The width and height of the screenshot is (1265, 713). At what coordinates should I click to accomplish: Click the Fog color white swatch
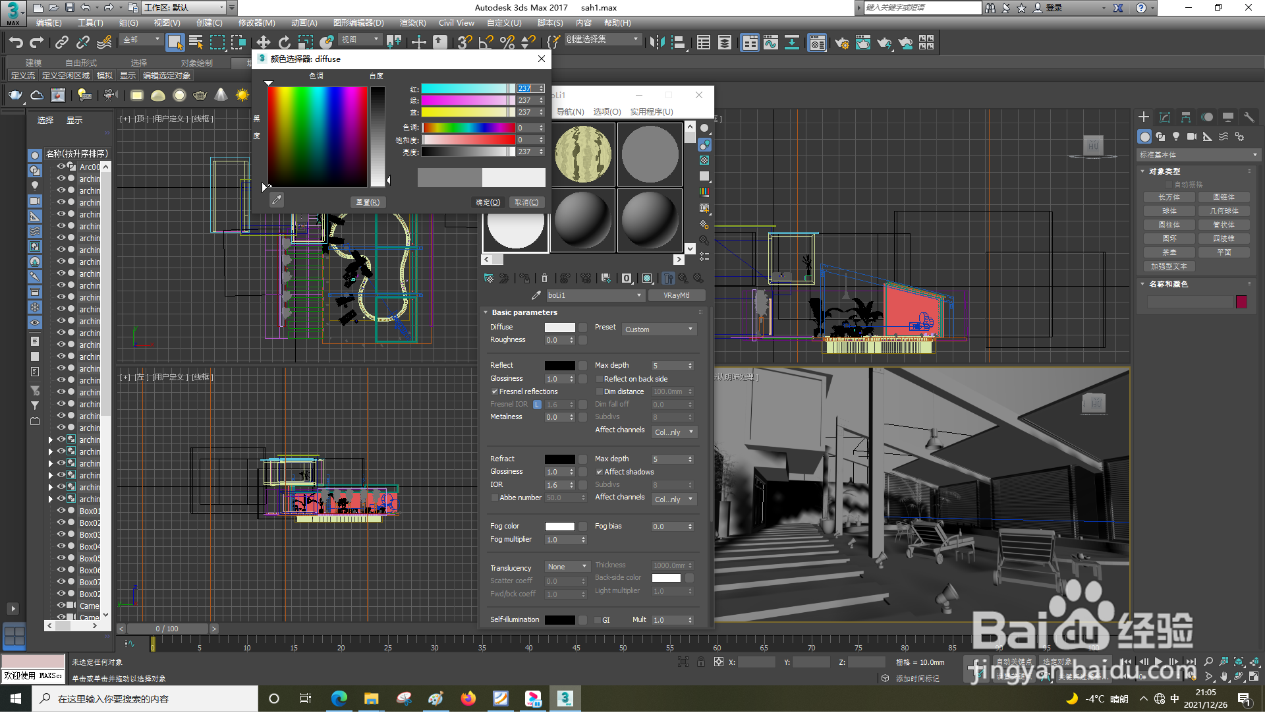click(x=559, y=526)
